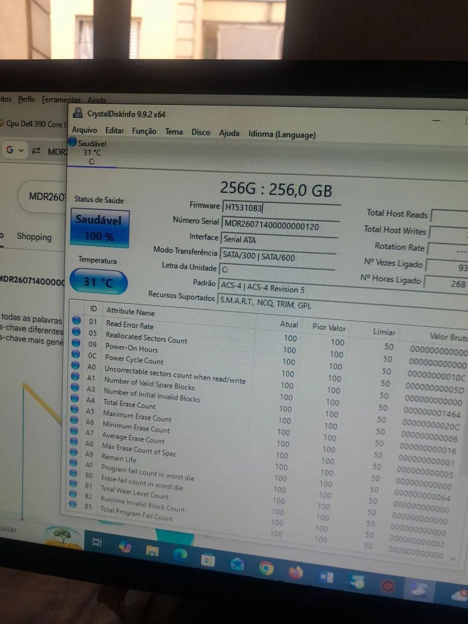Click the Nº Vezes Ligado value field

[447, 267]
